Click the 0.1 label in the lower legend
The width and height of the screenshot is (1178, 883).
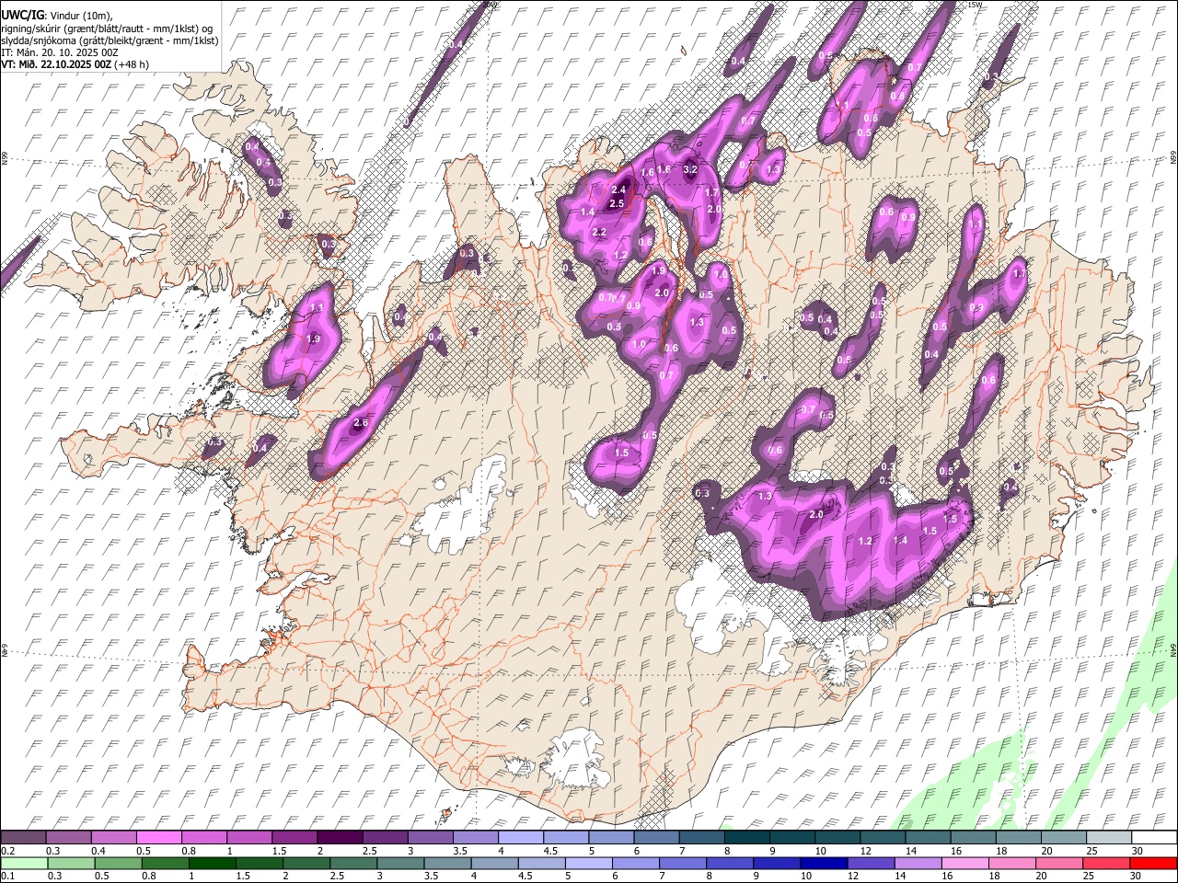pos(8,876)
